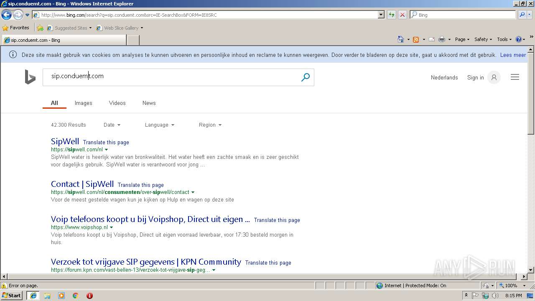Screen dimensions: 535x301
Task: Select All results tab
Action: click(x=54, y=103)
